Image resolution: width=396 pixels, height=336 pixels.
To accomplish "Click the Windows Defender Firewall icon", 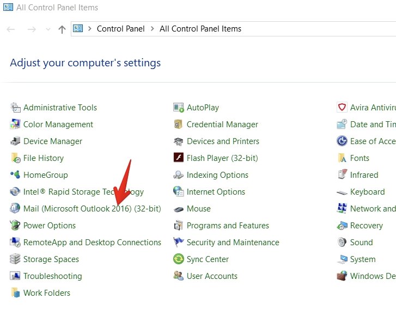I will pyautogui.click(x=342, y=276).
